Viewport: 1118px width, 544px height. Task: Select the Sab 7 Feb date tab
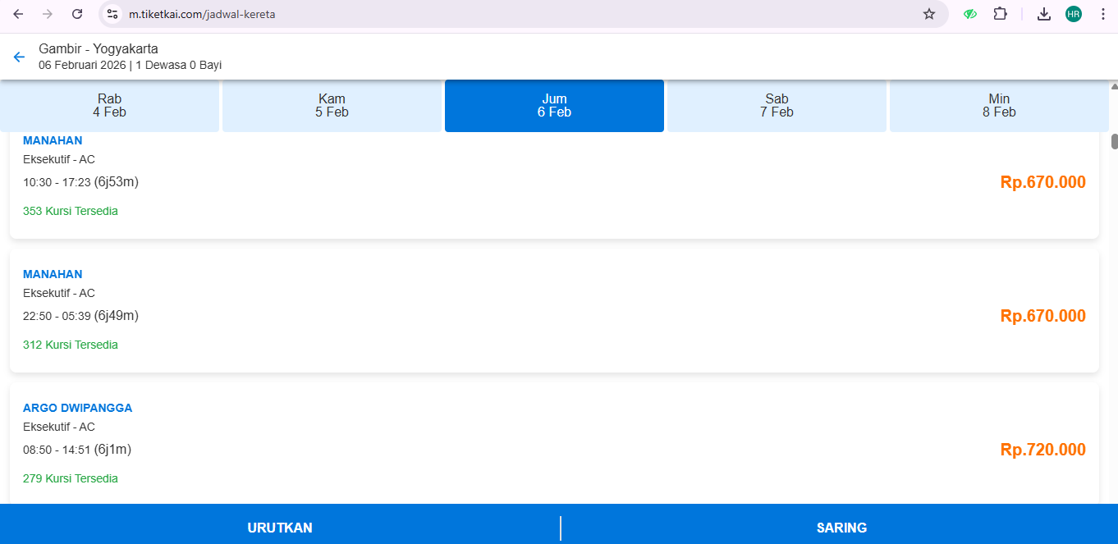click(x=777, y=106)
